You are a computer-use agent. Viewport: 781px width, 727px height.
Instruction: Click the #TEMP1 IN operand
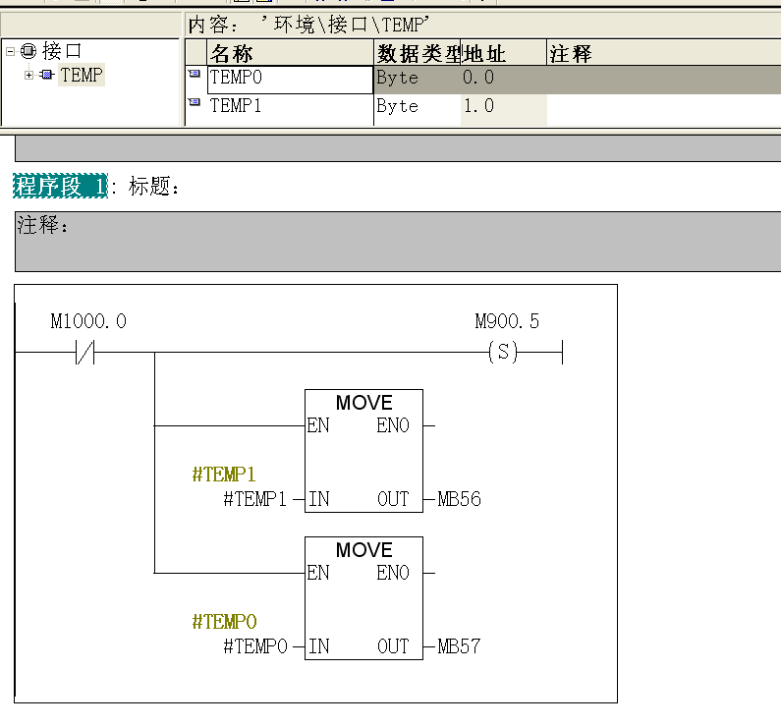pos(255,499)
